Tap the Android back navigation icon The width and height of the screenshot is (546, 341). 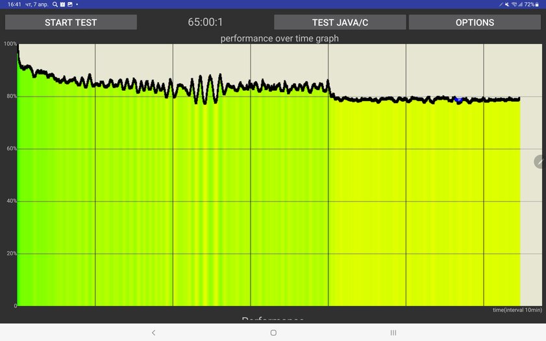click(154, 333)
